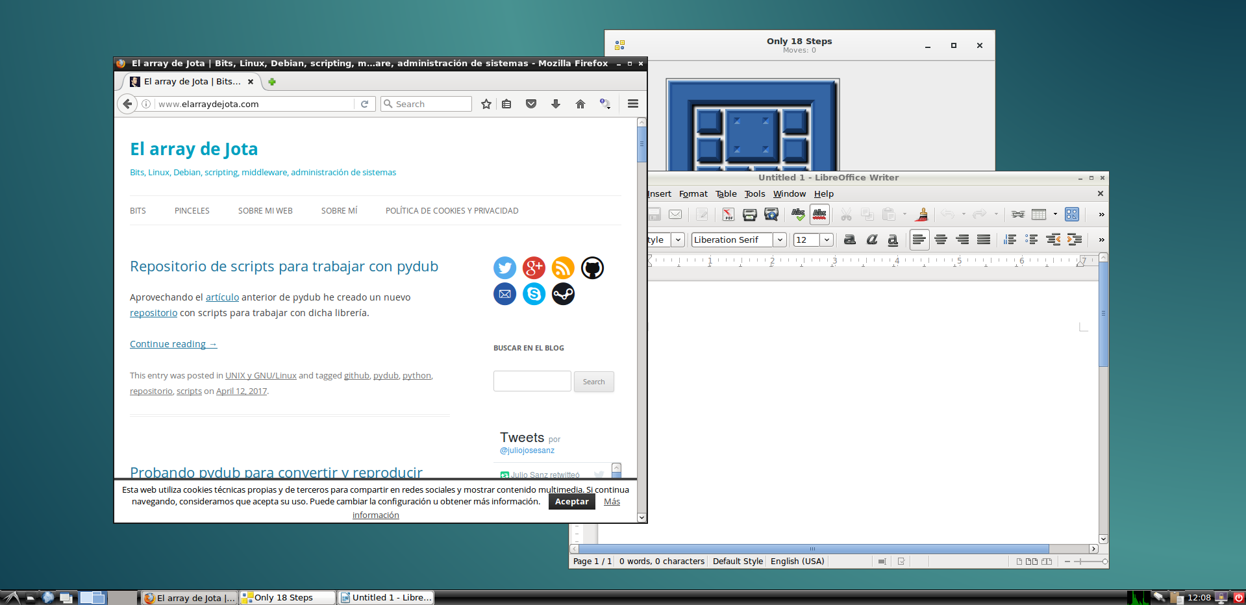This screenshot has width=1246, height=605.
Task: Toggle numbered list in Writer
Action: [x=1010, y=240]
